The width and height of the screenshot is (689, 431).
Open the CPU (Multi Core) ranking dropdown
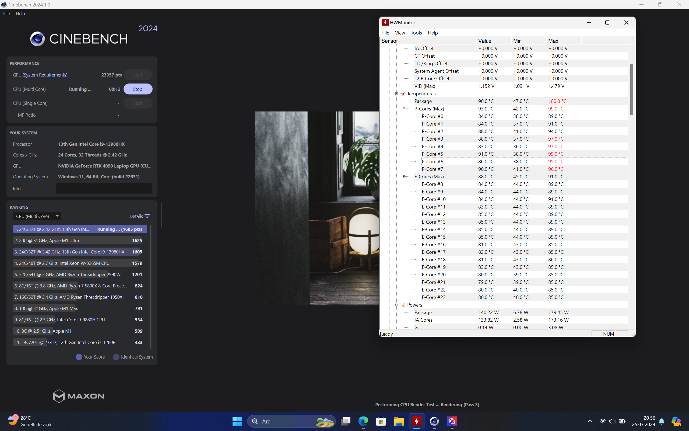pos(37,216)
